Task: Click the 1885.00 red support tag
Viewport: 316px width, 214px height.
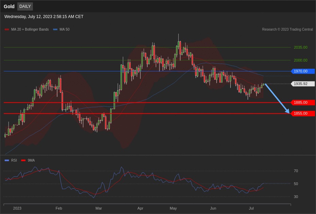Action: tap(303, 103)
